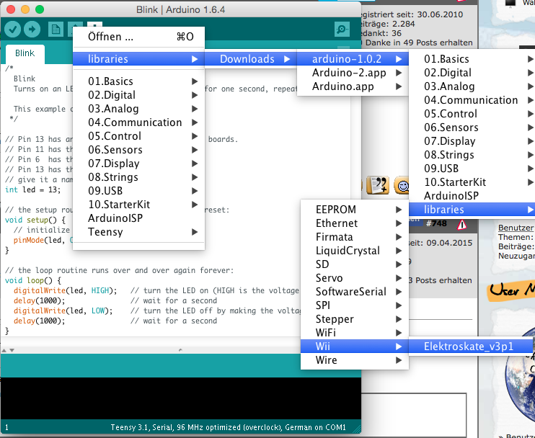Expand the arrow beside EEPROM
Viewport: 535px width, 438px height.
pos(399,210)
